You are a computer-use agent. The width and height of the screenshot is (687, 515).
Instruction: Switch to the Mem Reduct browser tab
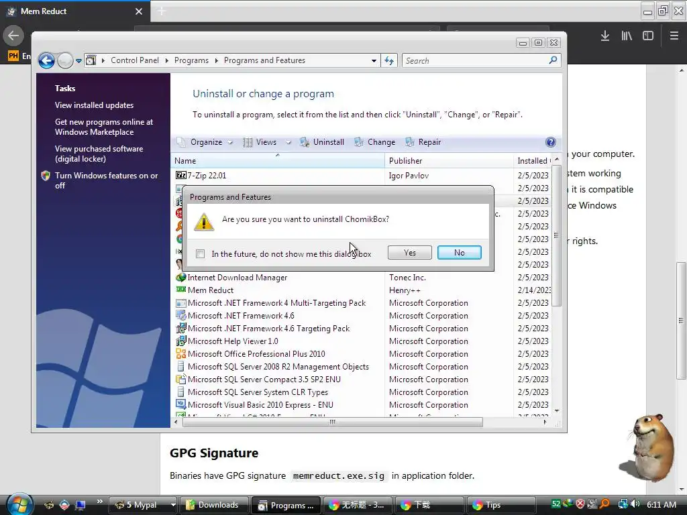[x=74, y=11]
